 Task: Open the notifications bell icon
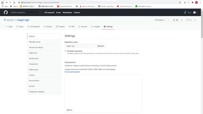185,12
